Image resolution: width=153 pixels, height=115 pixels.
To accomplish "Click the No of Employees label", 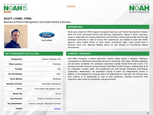I will (x=13, y=74).
